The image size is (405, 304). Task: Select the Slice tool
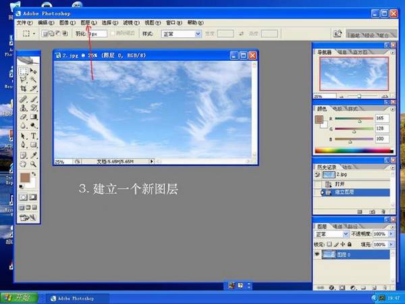[33, 88]
